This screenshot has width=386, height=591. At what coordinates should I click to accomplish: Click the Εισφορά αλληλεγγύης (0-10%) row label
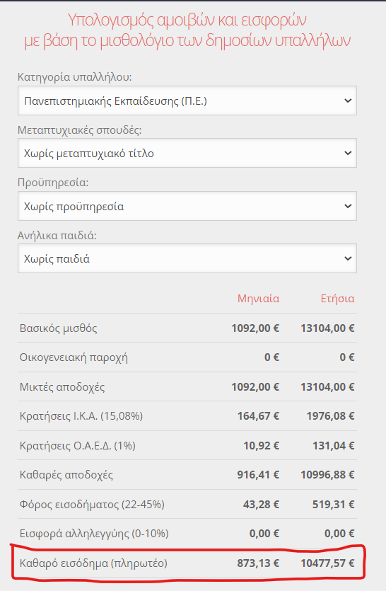coord(94,534)
